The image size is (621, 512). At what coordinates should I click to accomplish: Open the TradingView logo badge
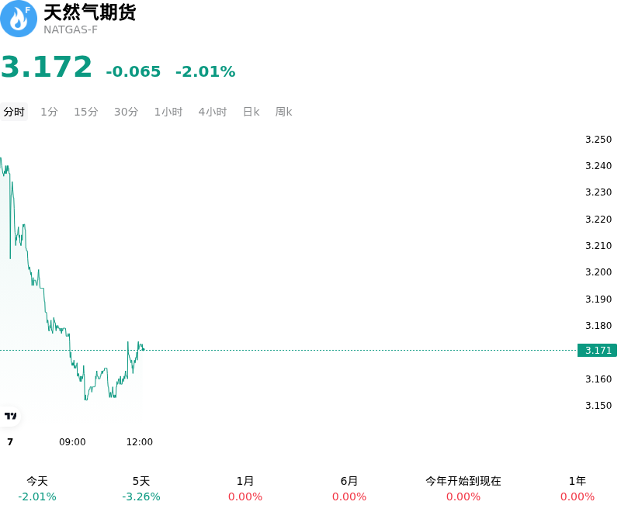10,416
